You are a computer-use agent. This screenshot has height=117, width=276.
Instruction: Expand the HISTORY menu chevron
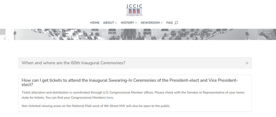coord(136,23)
